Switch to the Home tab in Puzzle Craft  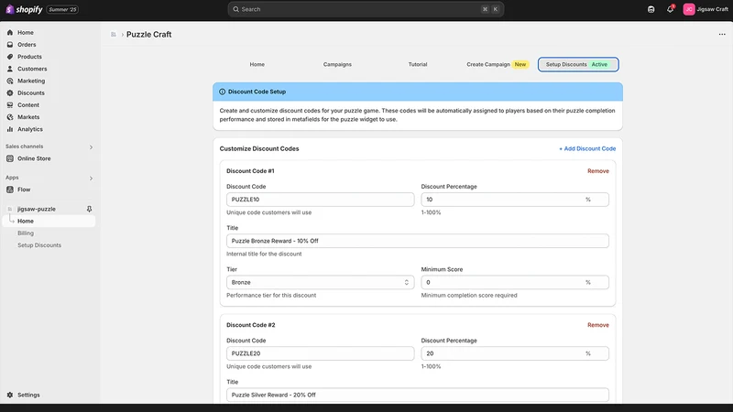[257, 64]
